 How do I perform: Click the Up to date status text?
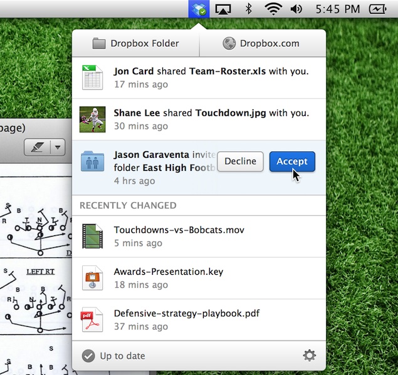tap(123, 356)
